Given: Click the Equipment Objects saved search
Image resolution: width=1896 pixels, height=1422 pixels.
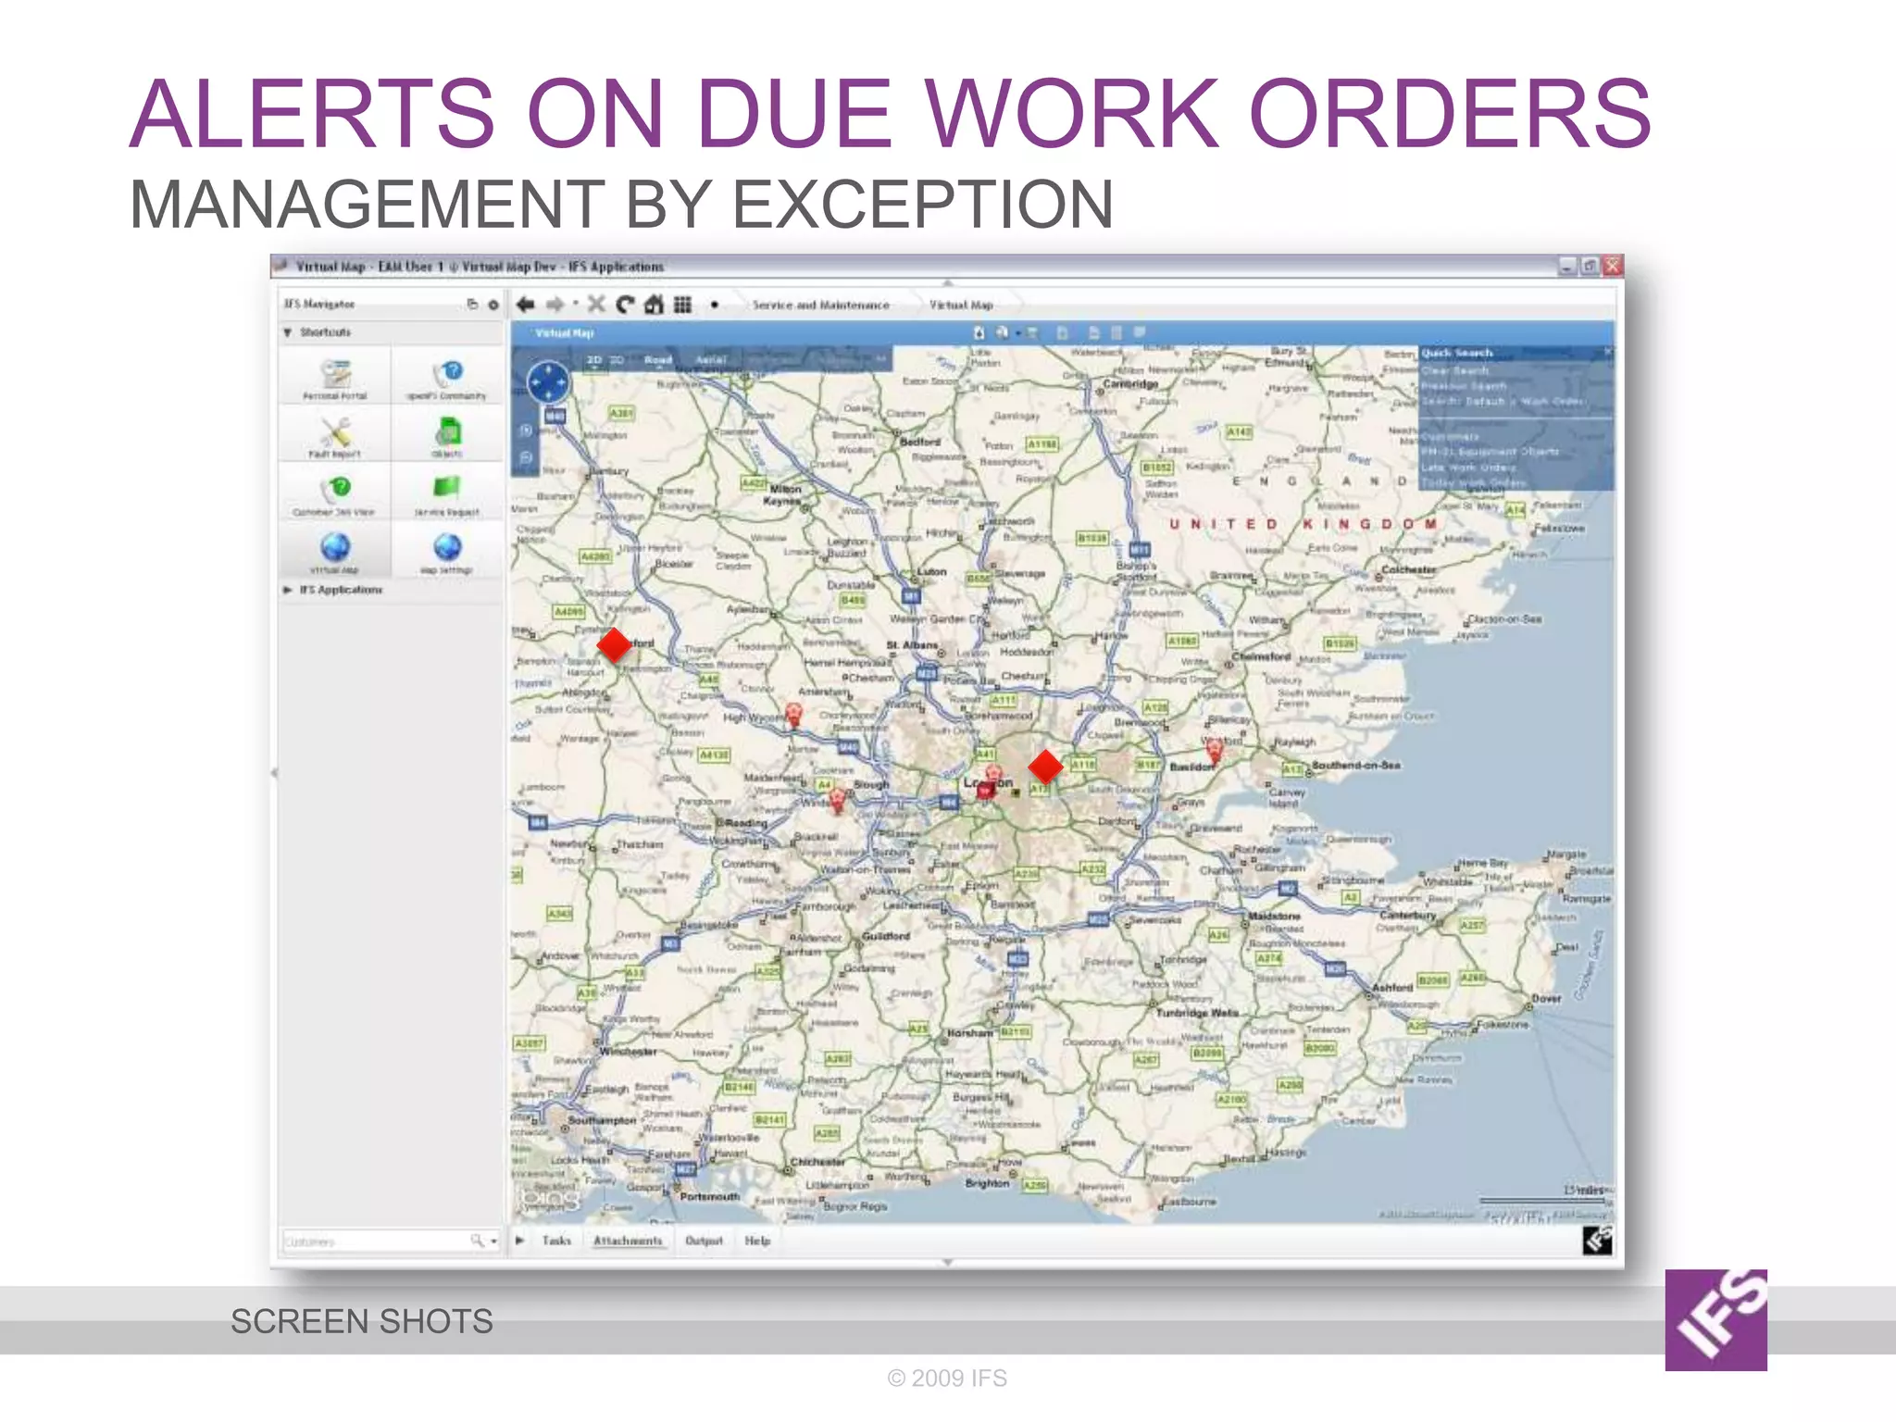Looking at the screenshot, I should click(x=1490, y=452).
